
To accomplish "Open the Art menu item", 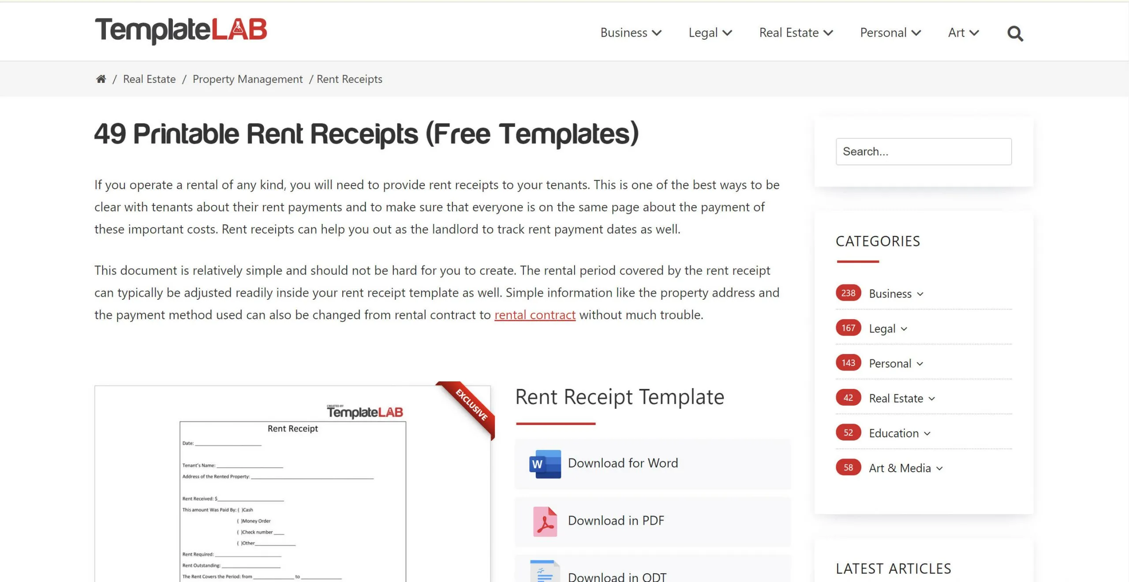I will point(964,32).
